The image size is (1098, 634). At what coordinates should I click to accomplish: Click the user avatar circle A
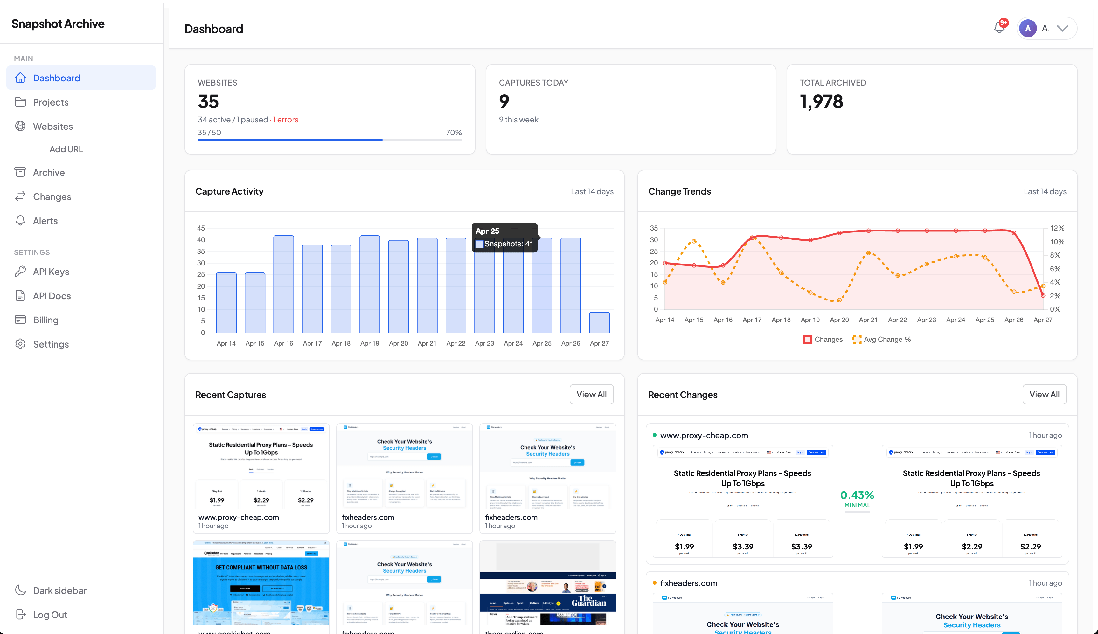(1028, 28)
